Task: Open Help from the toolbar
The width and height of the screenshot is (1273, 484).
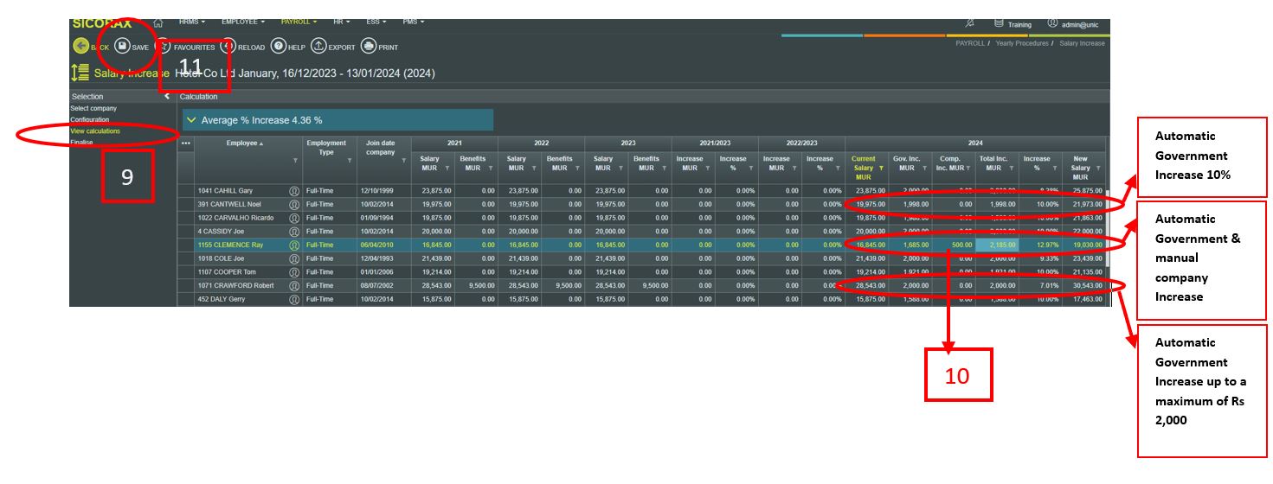Action: [279, 47]
